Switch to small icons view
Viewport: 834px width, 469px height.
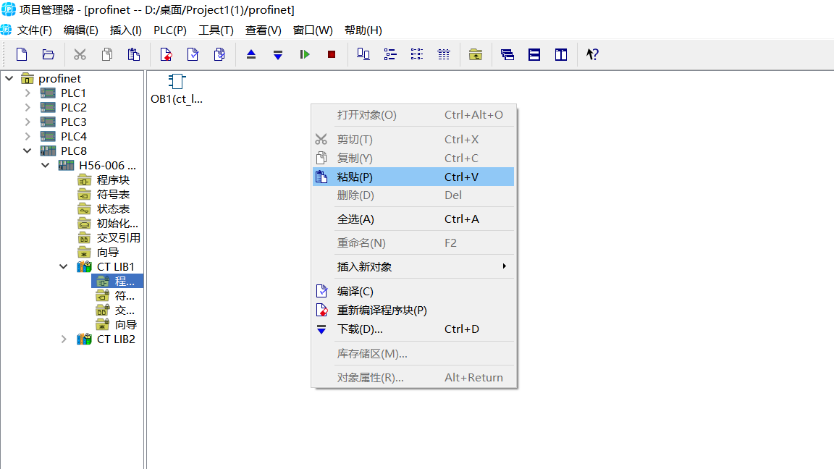pos(390,54)
